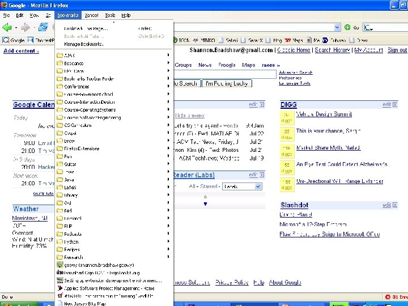408x306 pixels.
Task: Open the View menu
Action: coord(34,15)
